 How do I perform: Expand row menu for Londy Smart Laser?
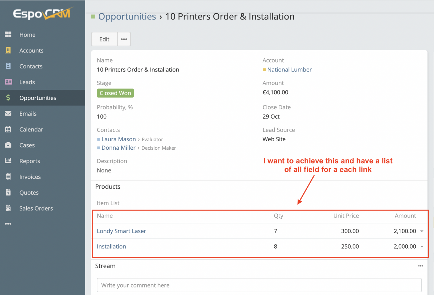pyautogui.click(x=422, y=231)
